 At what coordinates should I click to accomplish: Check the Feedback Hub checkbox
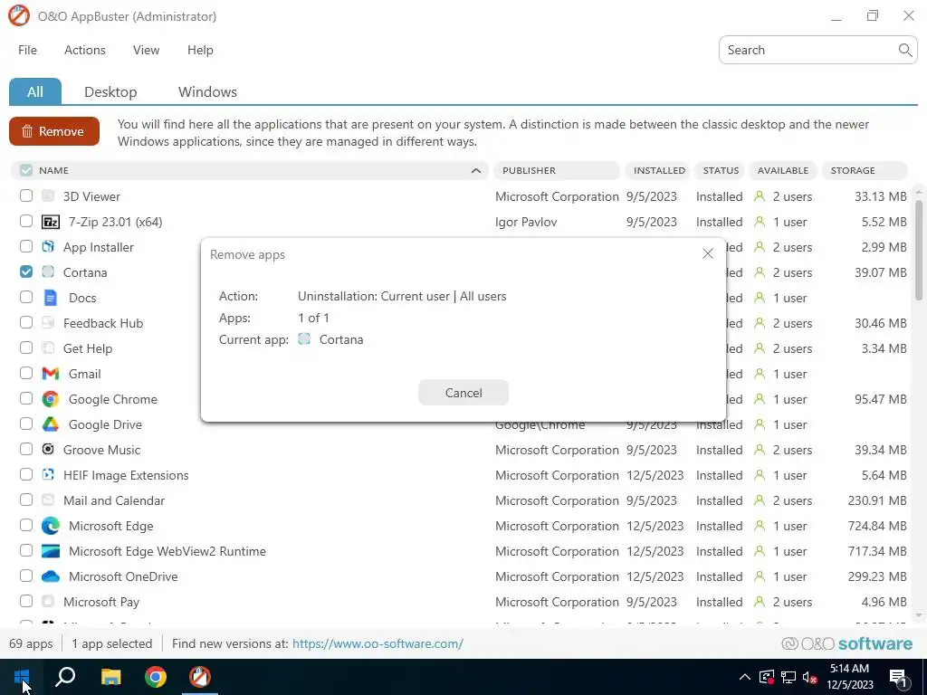tap(26, 323)
